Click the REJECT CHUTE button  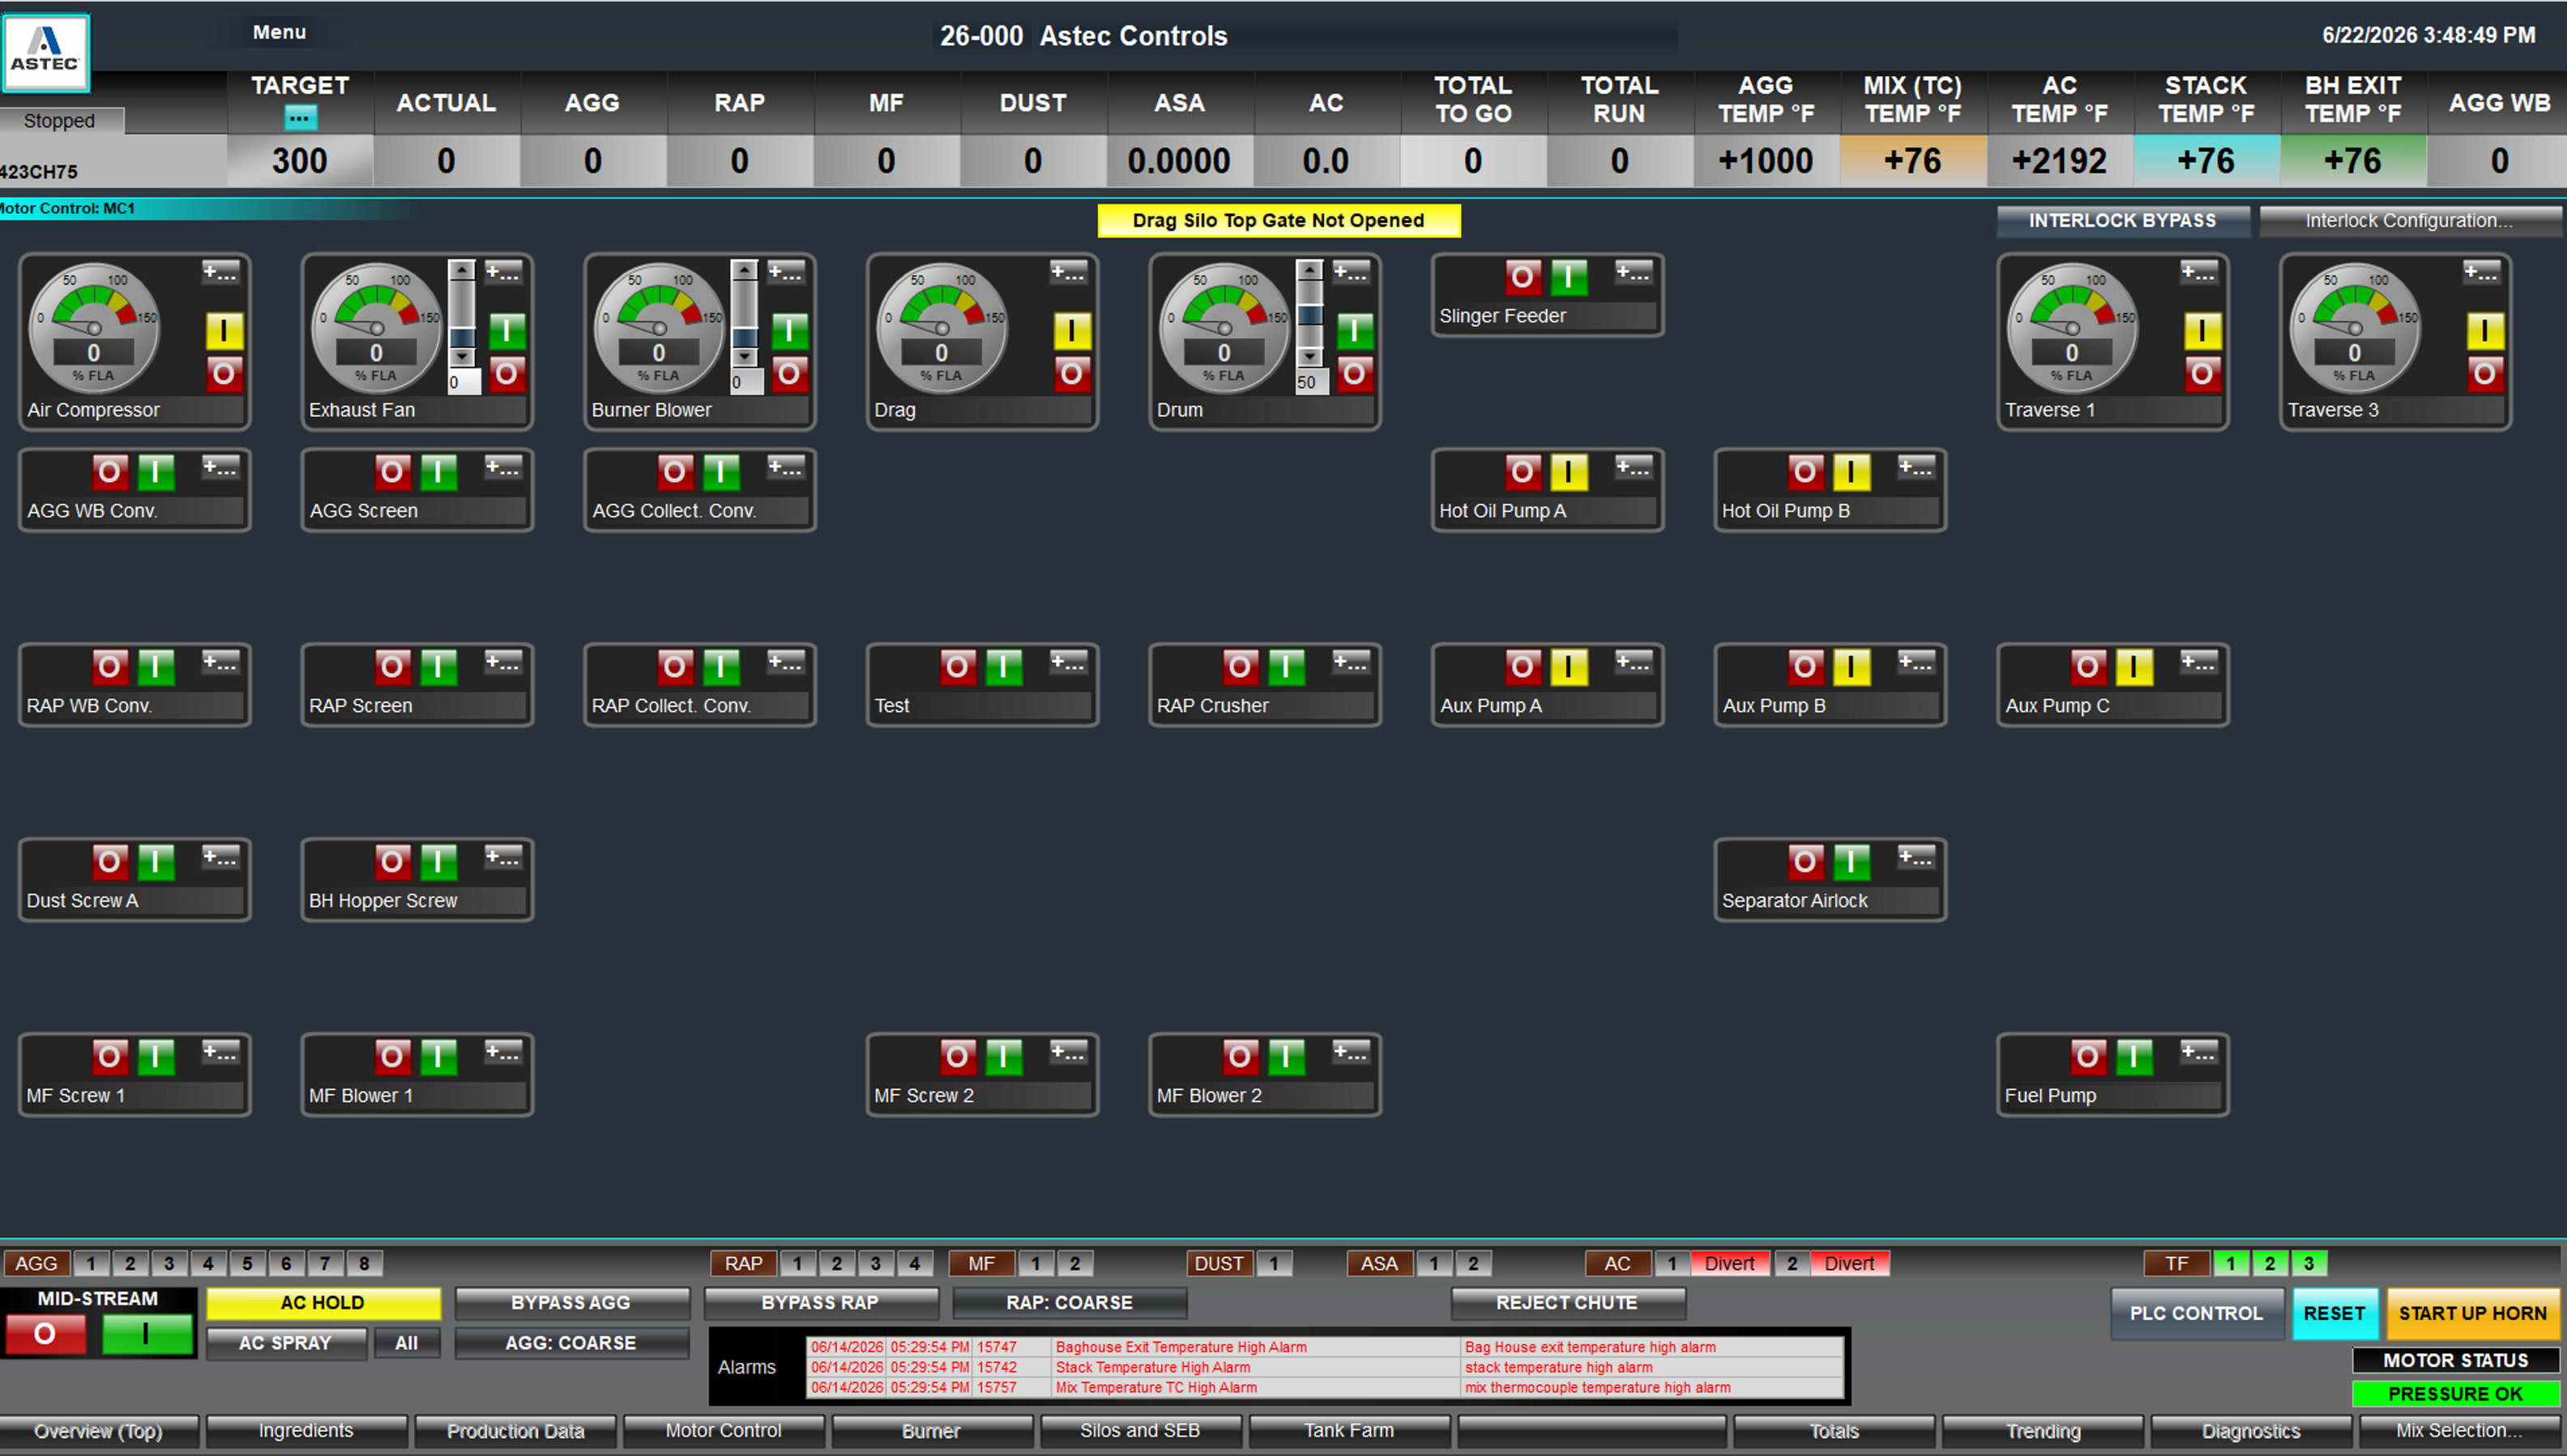coord(1568,1303)
